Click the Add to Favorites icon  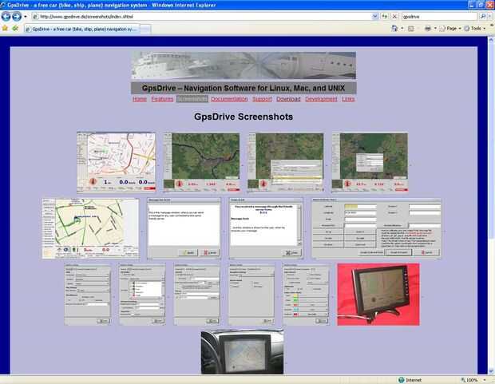pyautogui.click(x=15, y=29)
